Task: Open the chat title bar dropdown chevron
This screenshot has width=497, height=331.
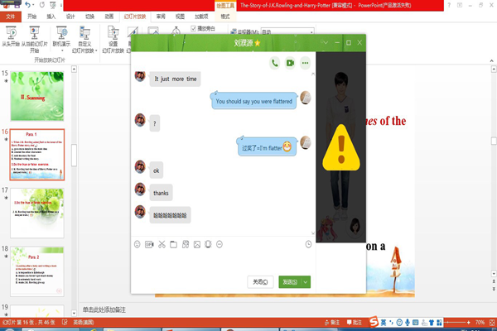Action: (x=326, y=42)
